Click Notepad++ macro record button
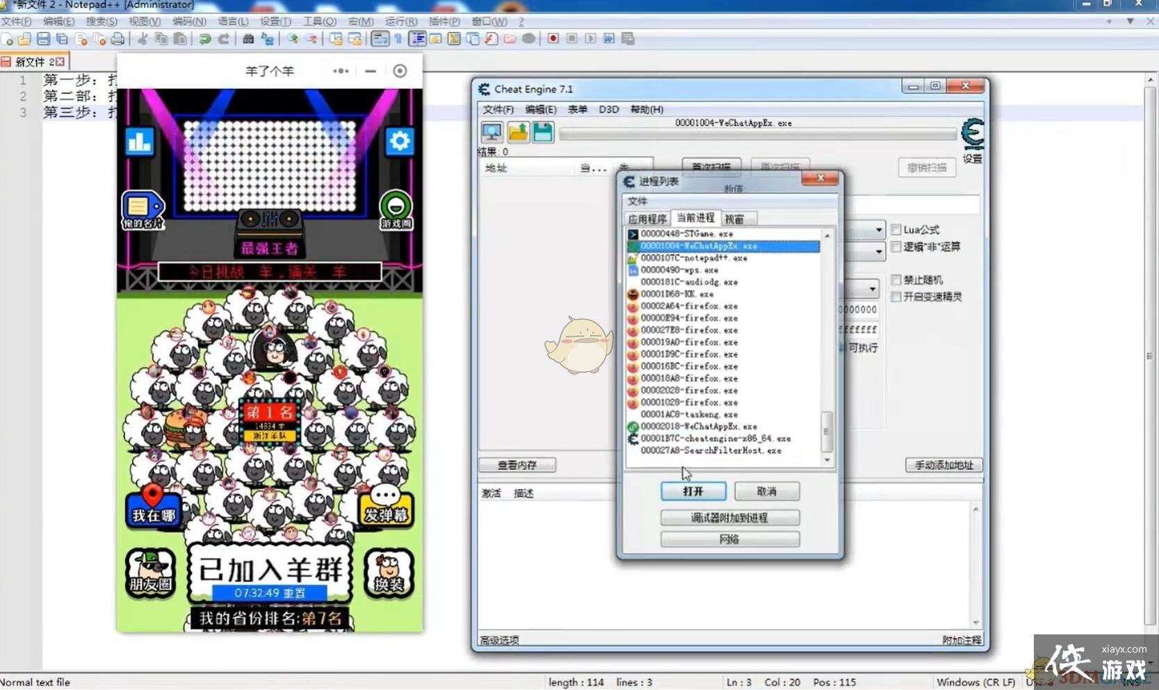Viewport: 1159px width, 690px height. pyautogui.click(x=553, y=39)
